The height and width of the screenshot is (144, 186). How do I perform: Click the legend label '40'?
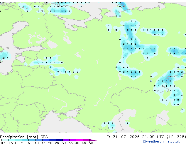77,143
